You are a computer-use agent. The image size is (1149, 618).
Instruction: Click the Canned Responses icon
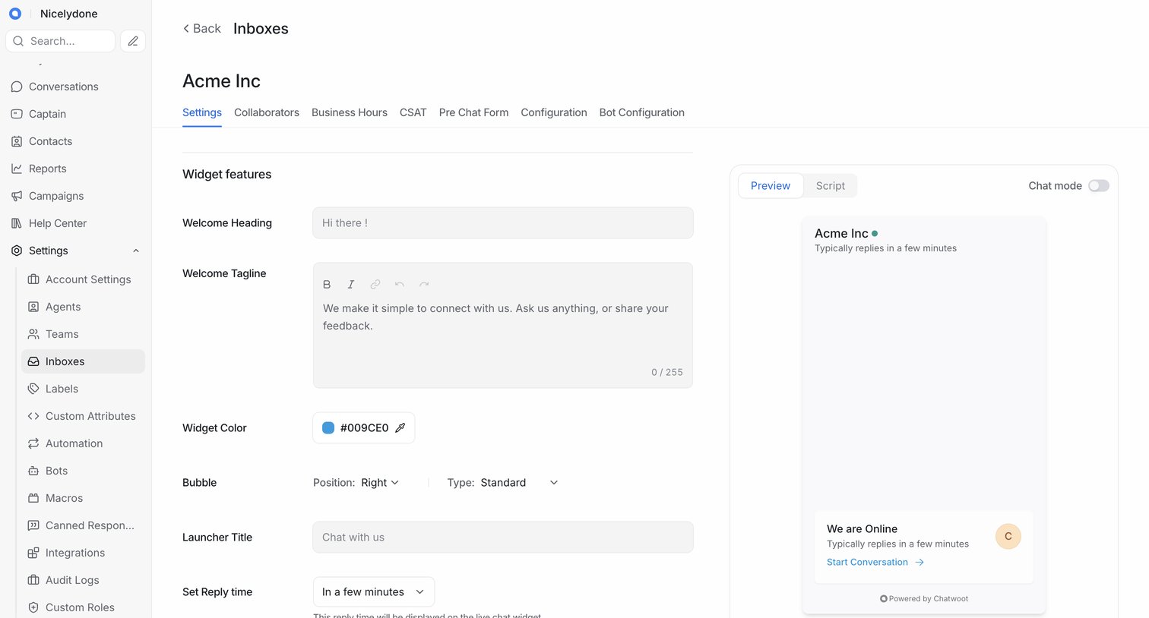[33, 525]
